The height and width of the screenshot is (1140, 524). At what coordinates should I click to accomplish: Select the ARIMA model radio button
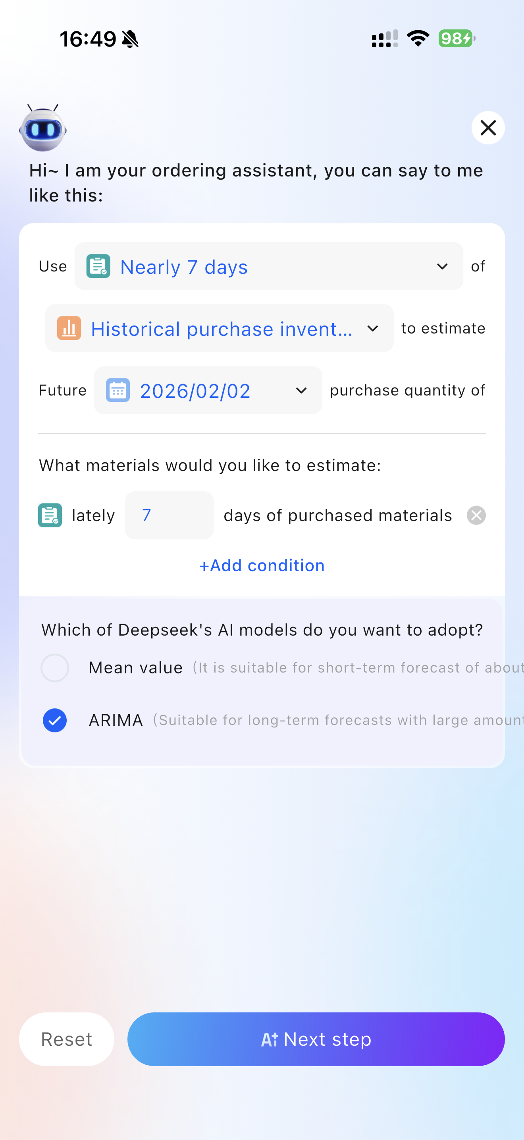55,720
